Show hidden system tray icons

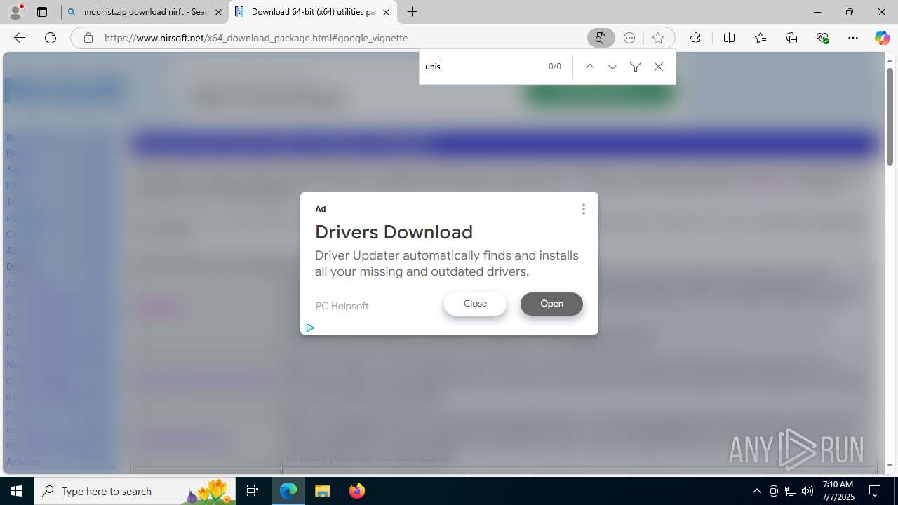click(756, 491)
